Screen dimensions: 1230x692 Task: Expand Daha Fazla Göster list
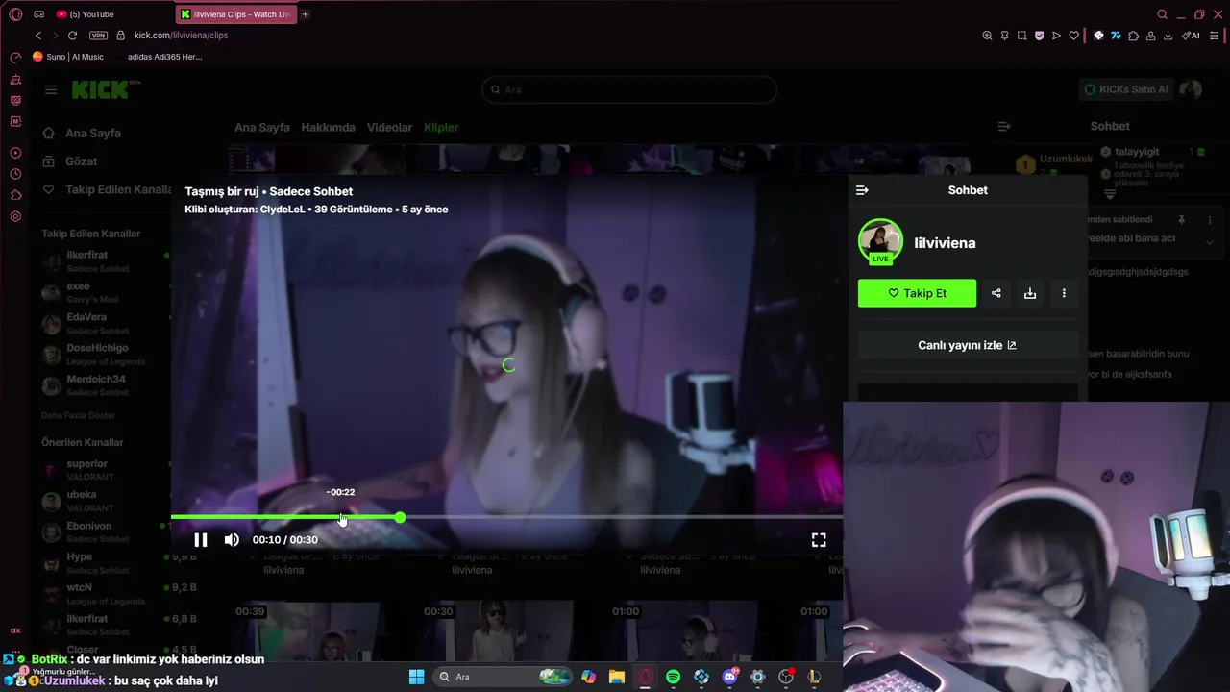point(78,415)
